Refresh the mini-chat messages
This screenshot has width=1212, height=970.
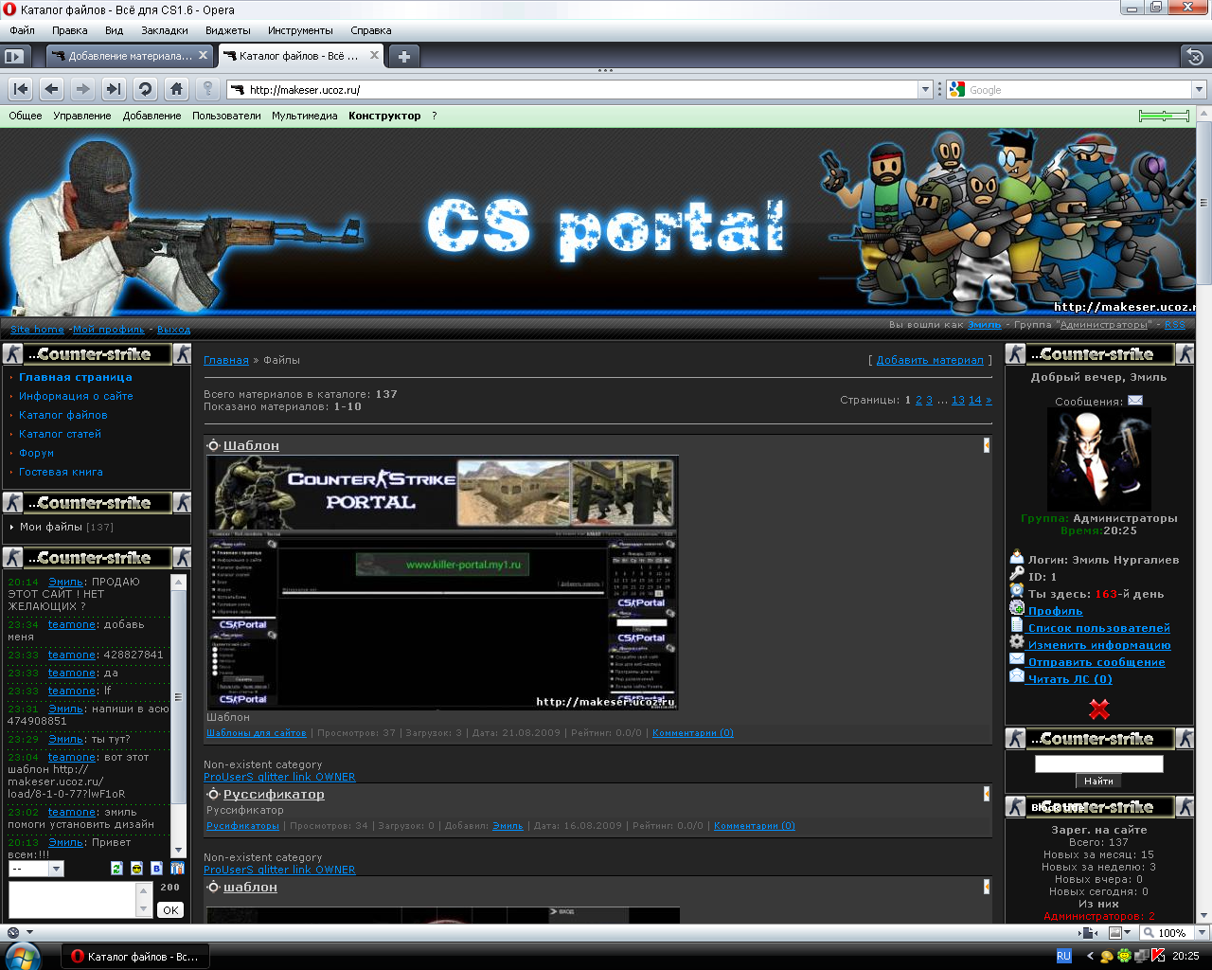pyautogui.click(x=116, y=869)
